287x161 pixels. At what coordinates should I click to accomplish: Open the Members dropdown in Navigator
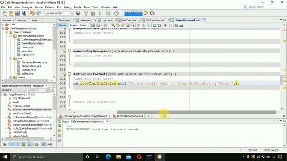tap(14, 90)
